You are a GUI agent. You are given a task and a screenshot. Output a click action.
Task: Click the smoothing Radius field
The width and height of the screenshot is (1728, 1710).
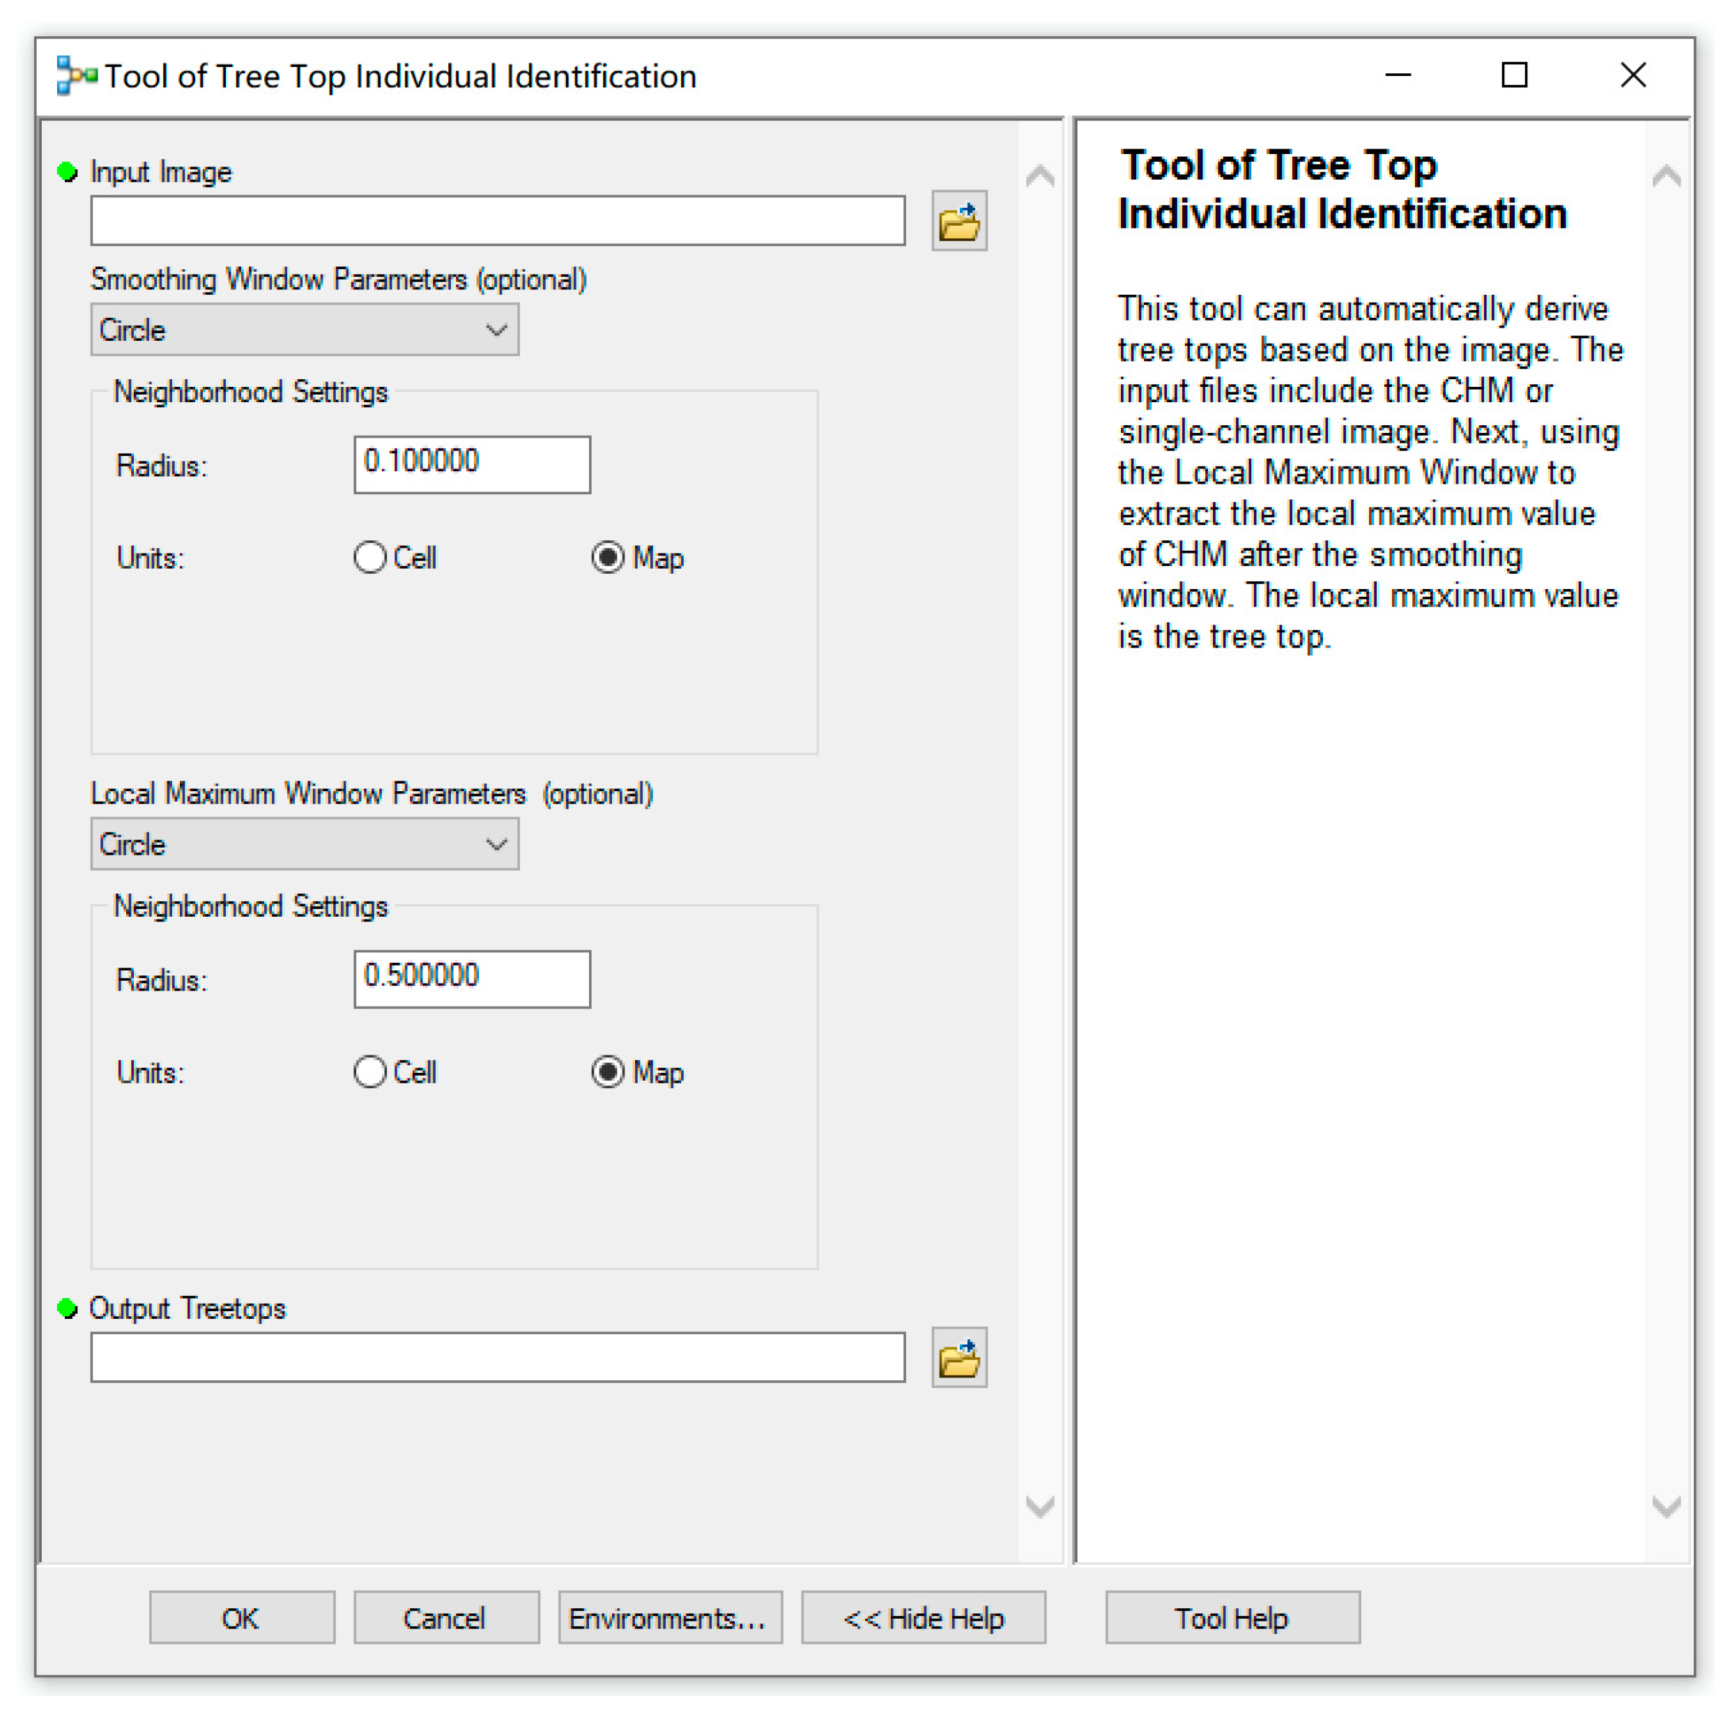[x=471, y=464]
